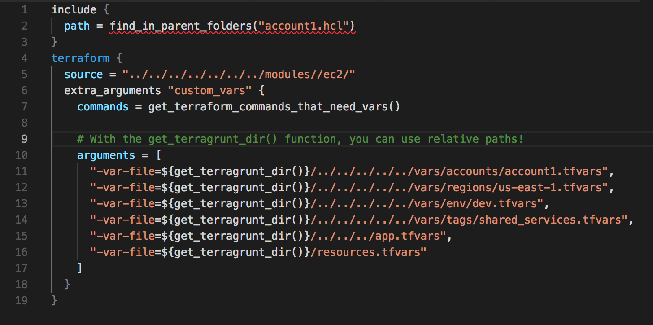Select line number 4 in the gutter
The height and width of the screenshot is (325, 653).
pyautogui.click(x=24, y=58)
